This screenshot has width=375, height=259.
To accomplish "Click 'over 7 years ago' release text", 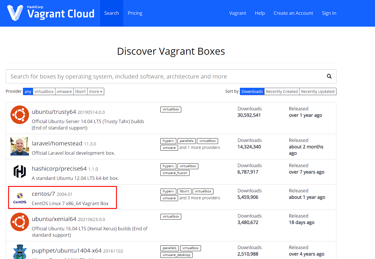I will [307, 172].
